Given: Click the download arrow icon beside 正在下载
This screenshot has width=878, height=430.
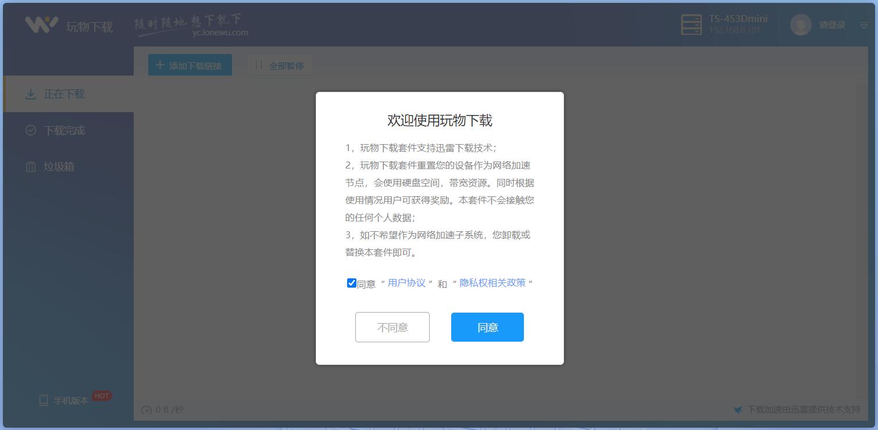Looking at the screenshot, I should tap(30, 94).
